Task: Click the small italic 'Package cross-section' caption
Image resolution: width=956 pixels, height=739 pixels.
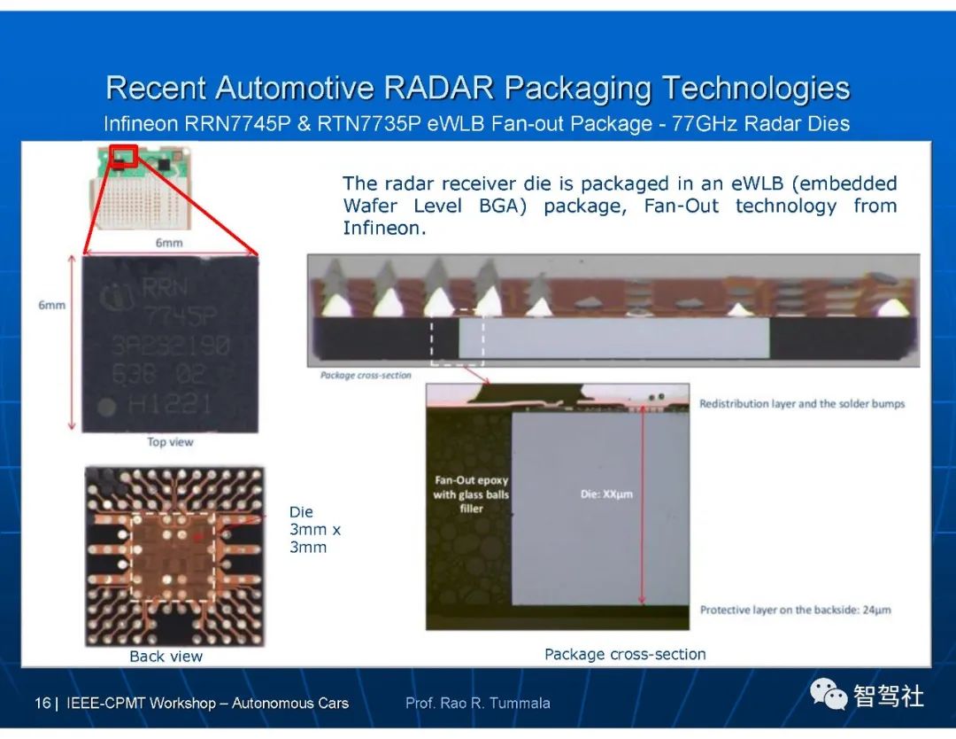Action: tap(366, 376)
